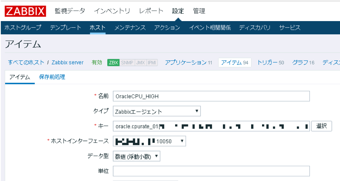
Task: Open the 管理 top menu
Action: 199,11
